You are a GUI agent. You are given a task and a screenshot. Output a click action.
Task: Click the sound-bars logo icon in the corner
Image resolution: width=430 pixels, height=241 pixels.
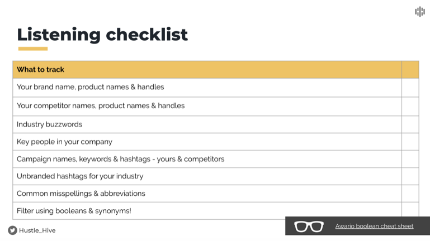pos(419,12)
